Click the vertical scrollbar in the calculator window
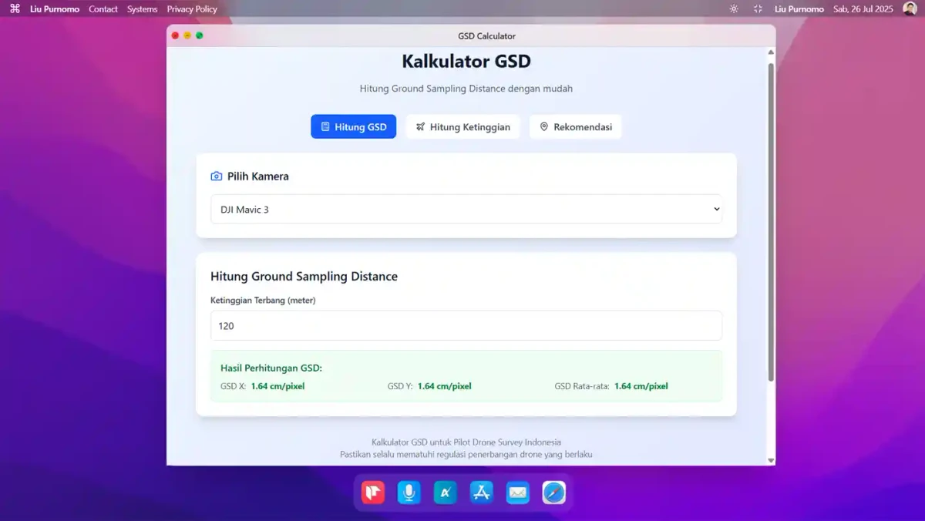The height and width of the screenshot is (521, 925). click(771, 224)
